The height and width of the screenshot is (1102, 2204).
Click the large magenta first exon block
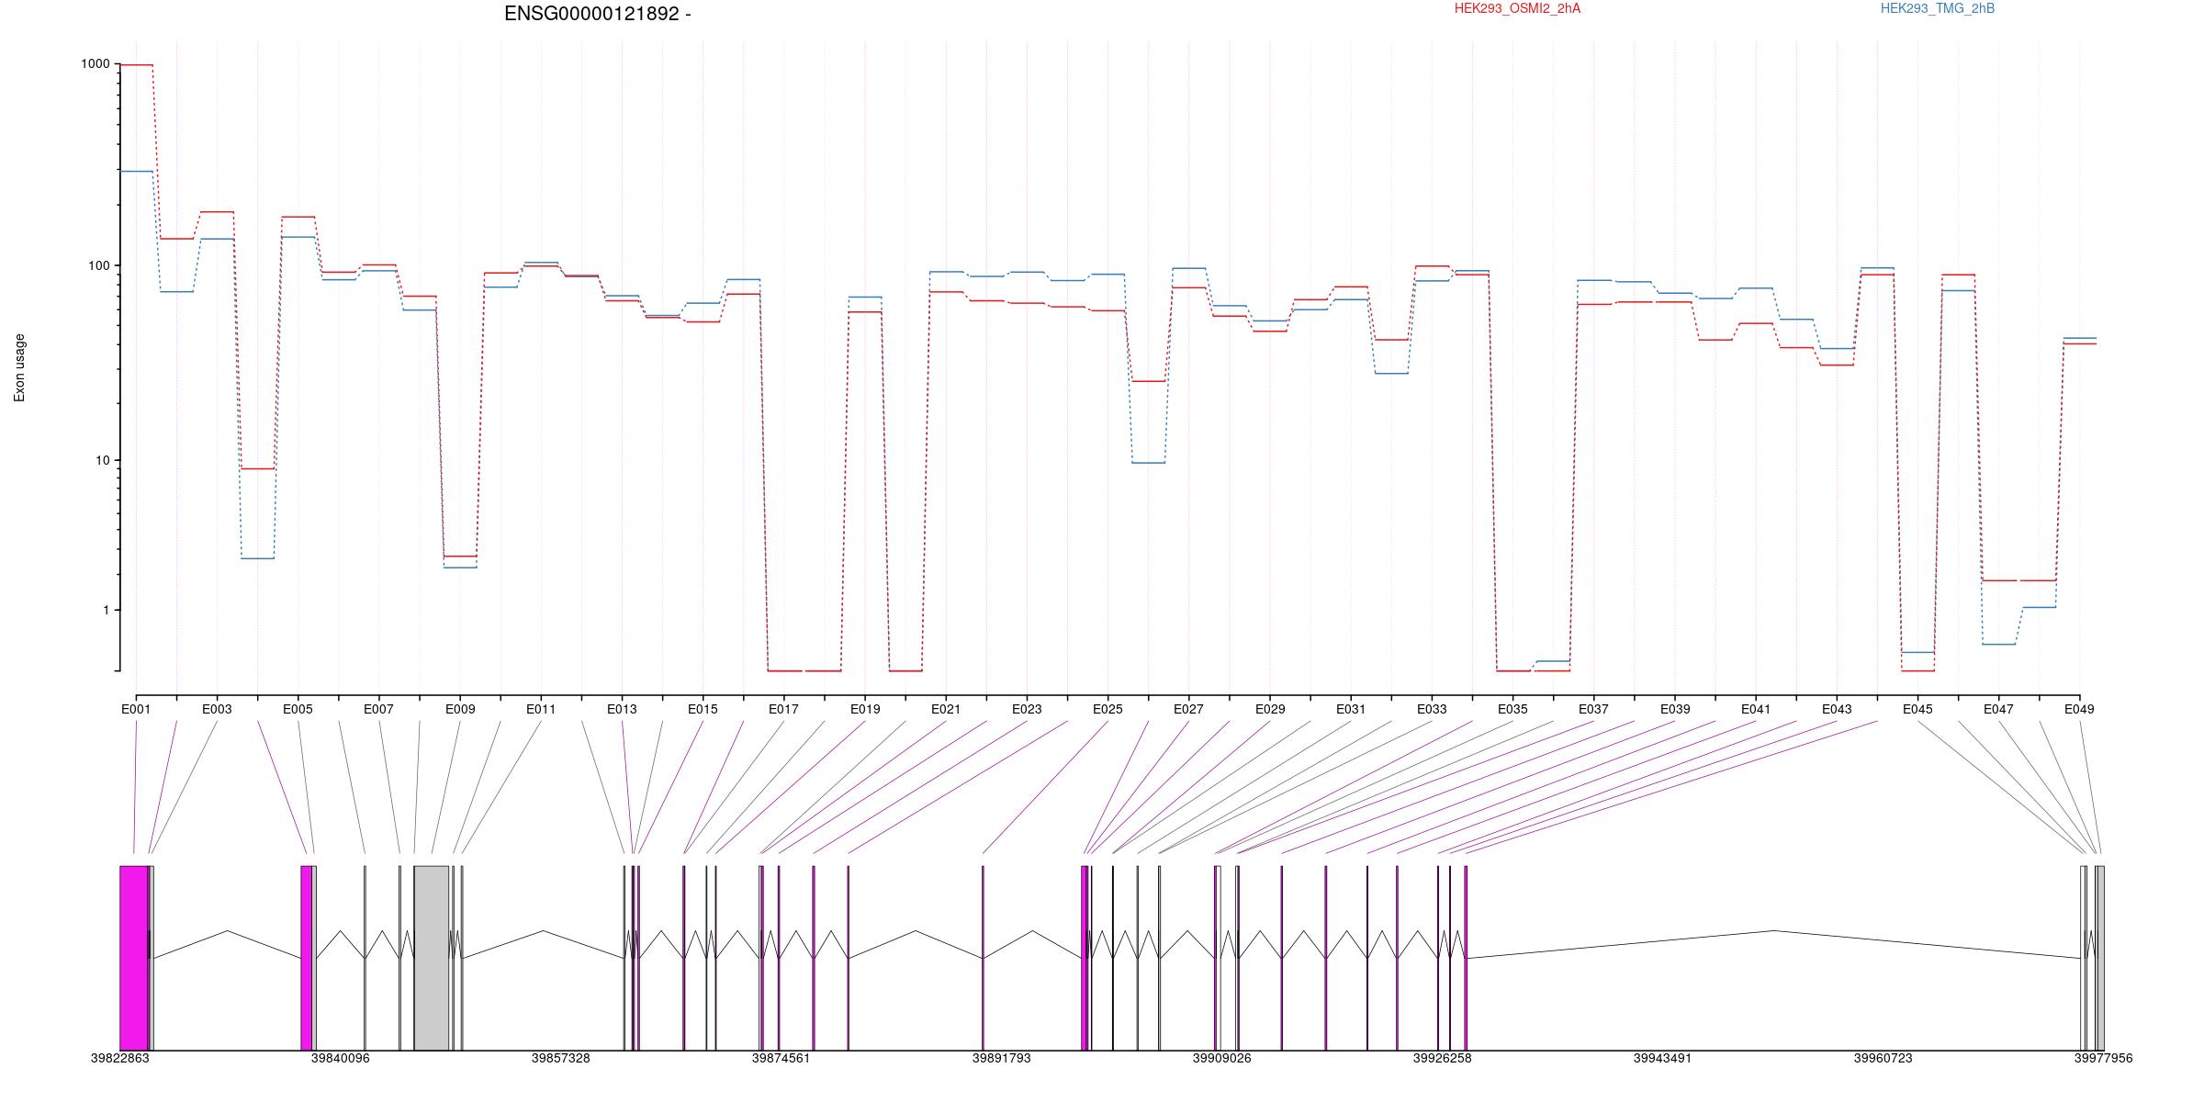pyautogui.click(x=134, y=958)
